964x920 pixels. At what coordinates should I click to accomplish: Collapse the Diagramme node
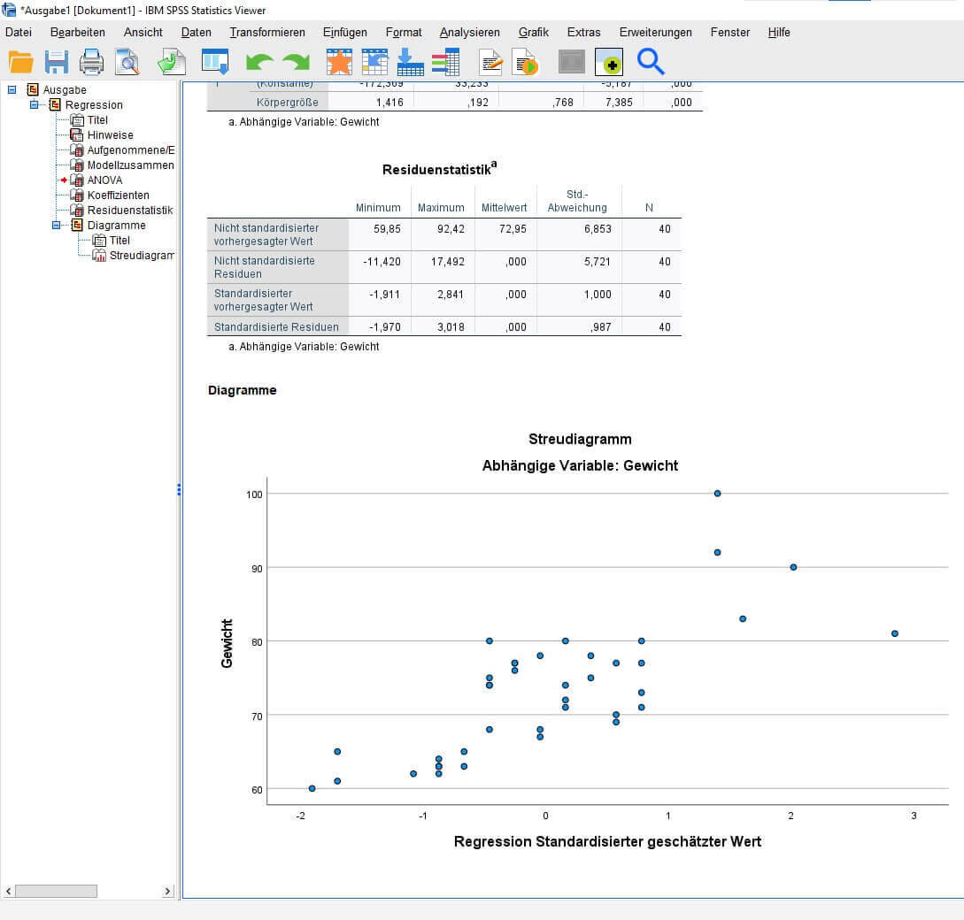(x=56, y=225)
